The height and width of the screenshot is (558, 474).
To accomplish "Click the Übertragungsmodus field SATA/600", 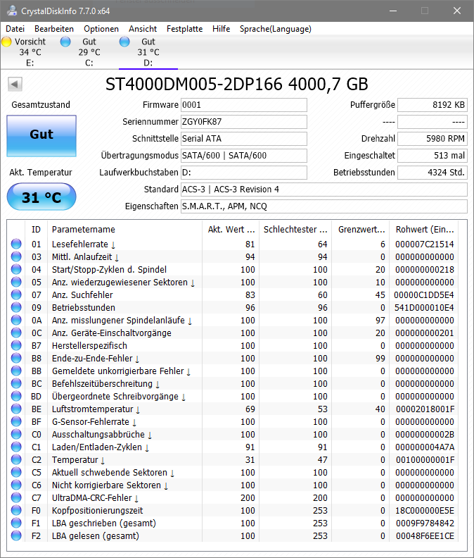I will tap(244, 156).
